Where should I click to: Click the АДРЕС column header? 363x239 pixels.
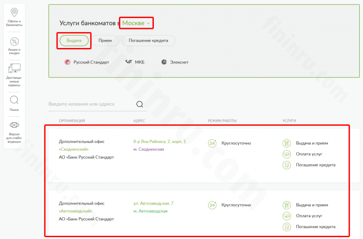[139, 121]
